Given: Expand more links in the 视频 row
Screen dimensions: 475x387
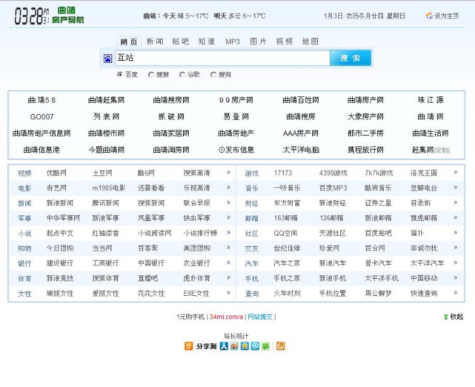Looking at the screenshot, I should coord(229,172).
